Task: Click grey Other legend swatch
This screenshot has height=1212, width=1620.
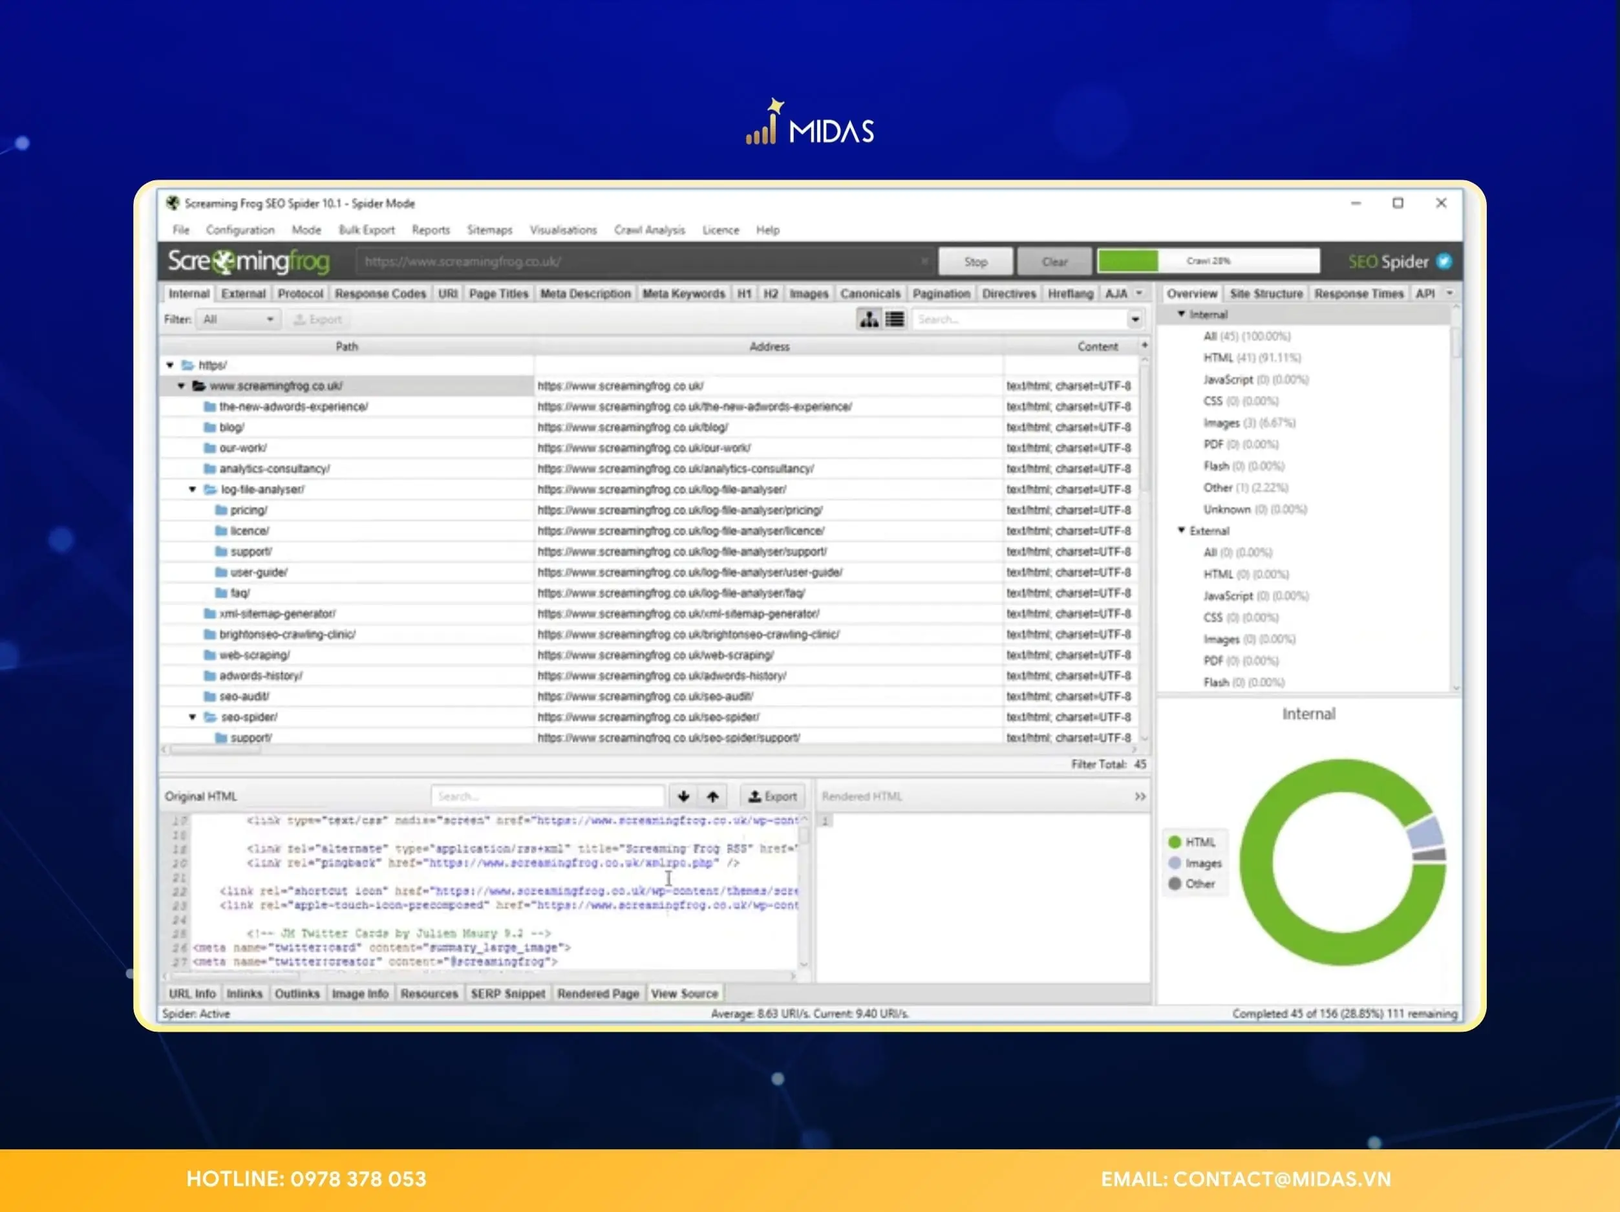Action: click(x=1175, y=884)
